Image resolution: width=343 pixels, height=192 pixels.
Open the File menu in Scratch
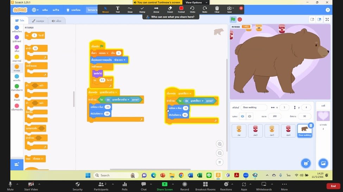pyautogui.click(x=45, y=10)
